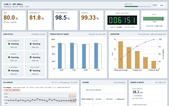
Task: Click the Energy & Waste panel title
Action: tap(137, 82)
